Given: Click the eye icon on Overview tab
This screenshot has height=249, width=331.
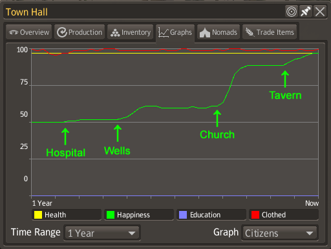Looking at the screenshot, I should (14, 32).
